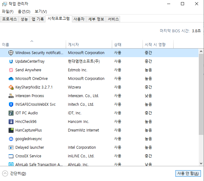Screen dimensions: 204x181
Task: Click the INISAFECrossWebEX Svc shield icon
Action: tap(11, 104)
